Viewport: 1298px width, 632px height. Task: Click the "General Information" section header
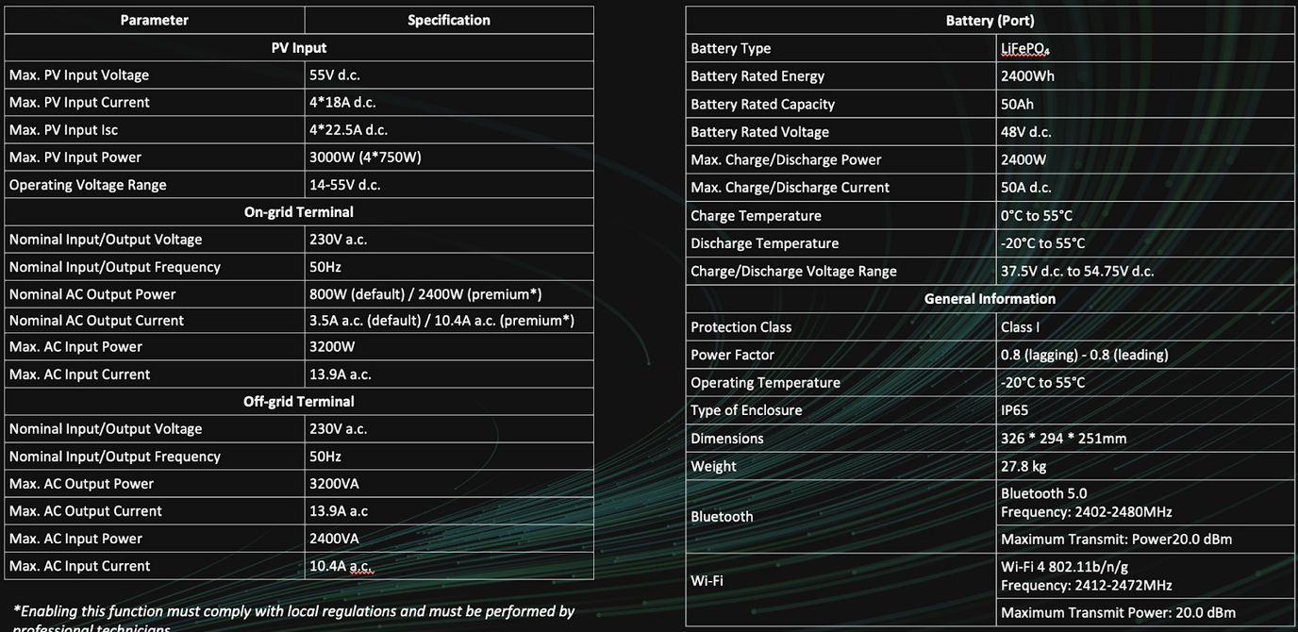coord(990,298)
